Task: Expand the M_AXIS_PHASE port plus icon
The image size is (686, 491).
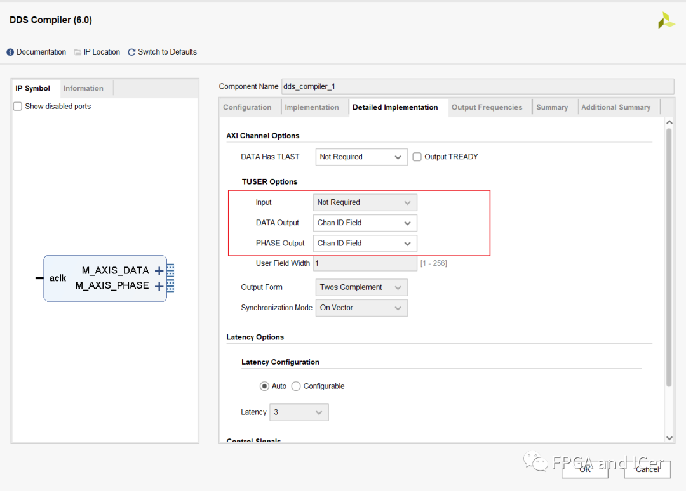Action: pos(159,286)
